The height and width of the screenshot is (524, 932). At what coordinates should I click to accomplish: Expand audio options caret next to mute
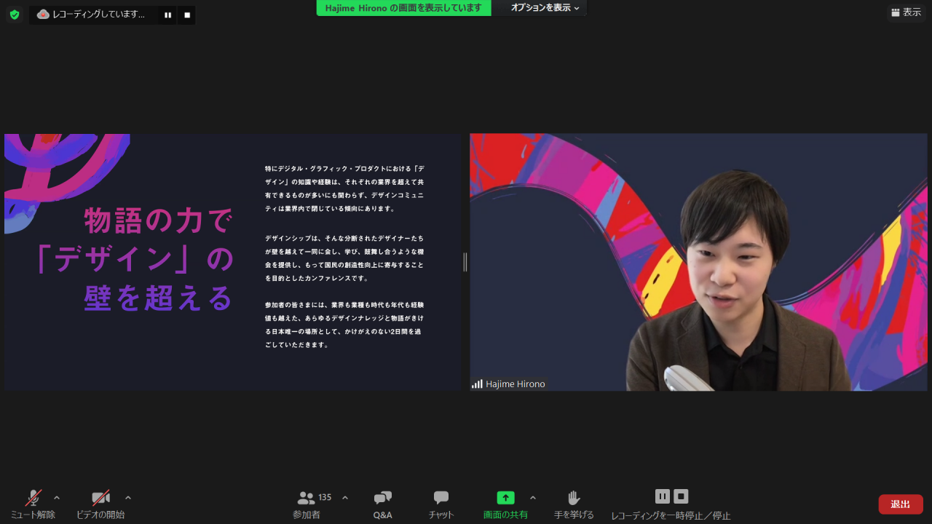[57, 498]
